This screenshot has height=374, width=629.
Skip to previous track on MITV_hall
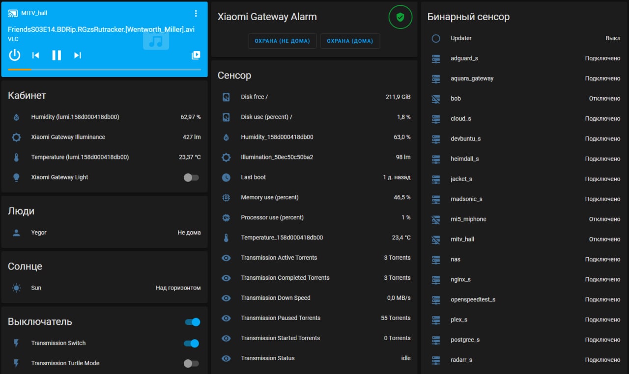pos(35,55)
